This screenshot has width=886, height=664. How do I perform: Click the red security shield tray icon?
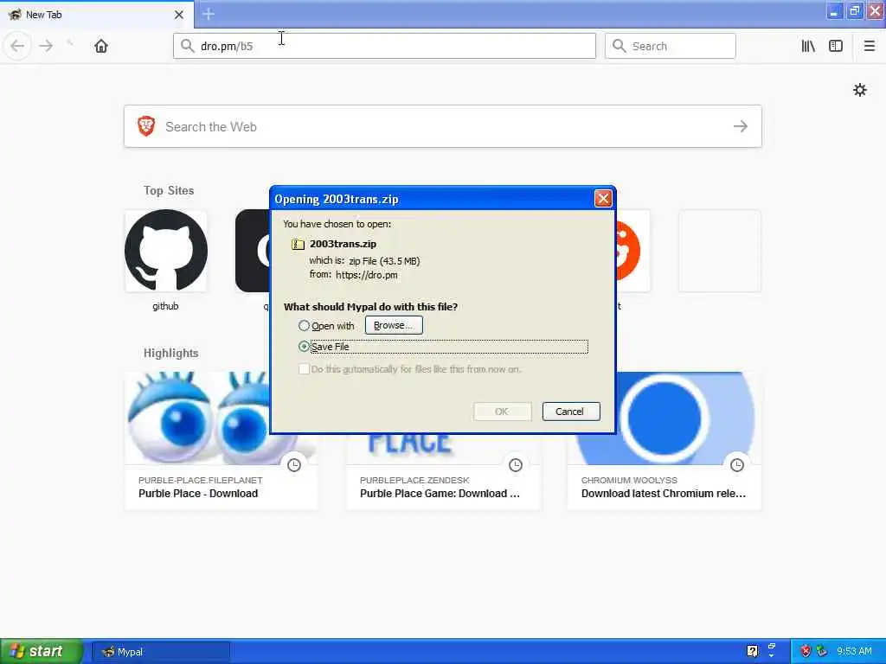coord(806,652)
